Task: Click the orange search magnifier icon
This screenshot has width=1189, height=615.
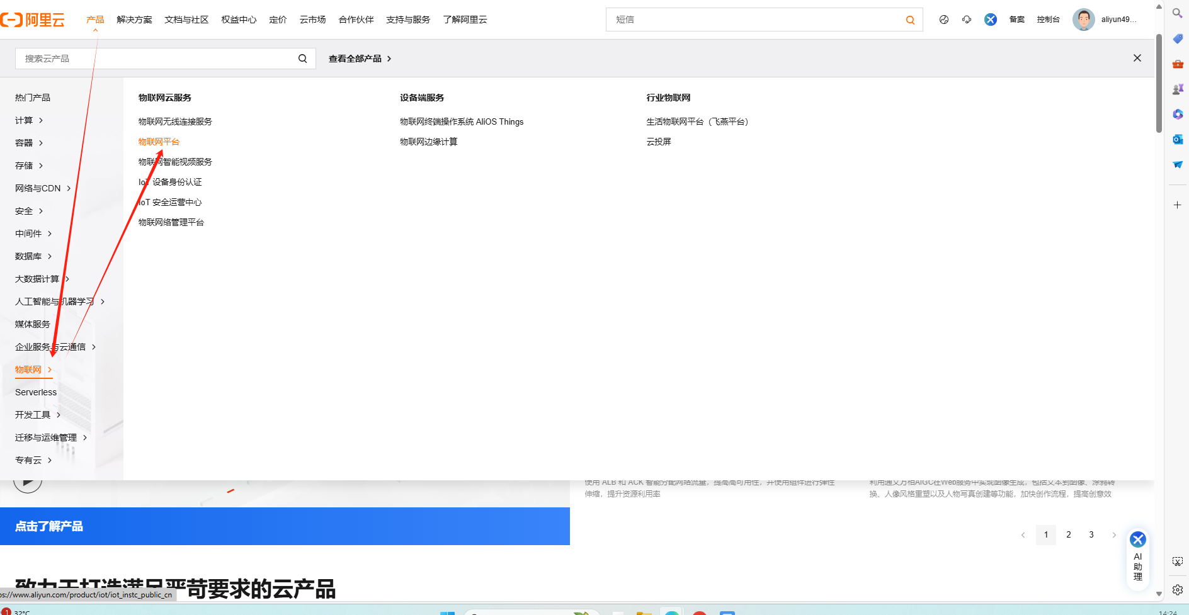Action: click(x=910, y=20)
